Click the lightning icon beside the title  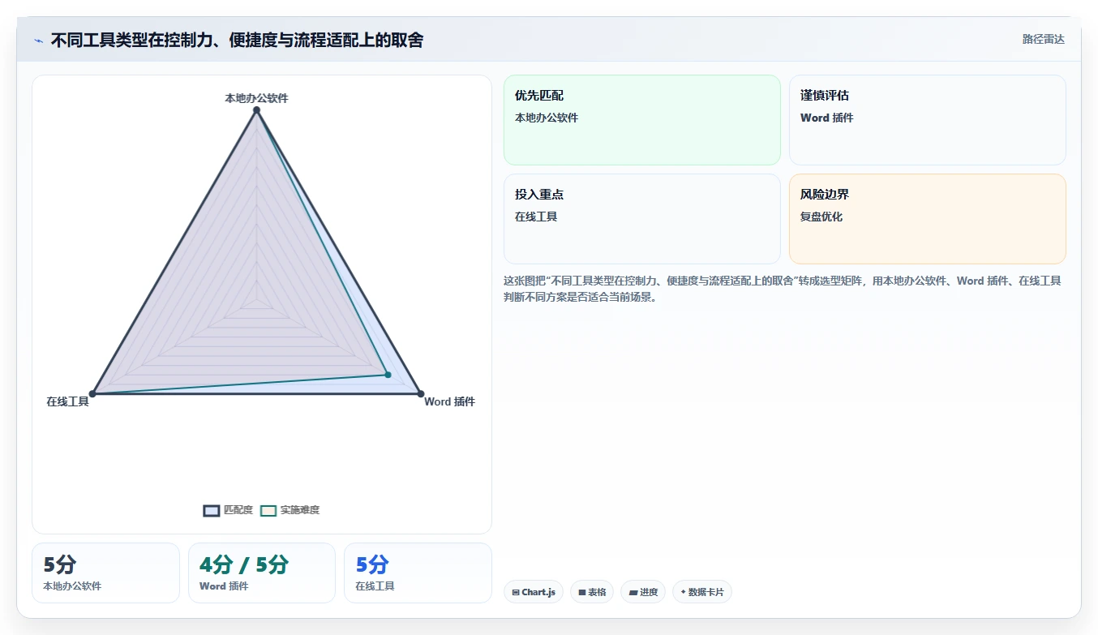38,41
